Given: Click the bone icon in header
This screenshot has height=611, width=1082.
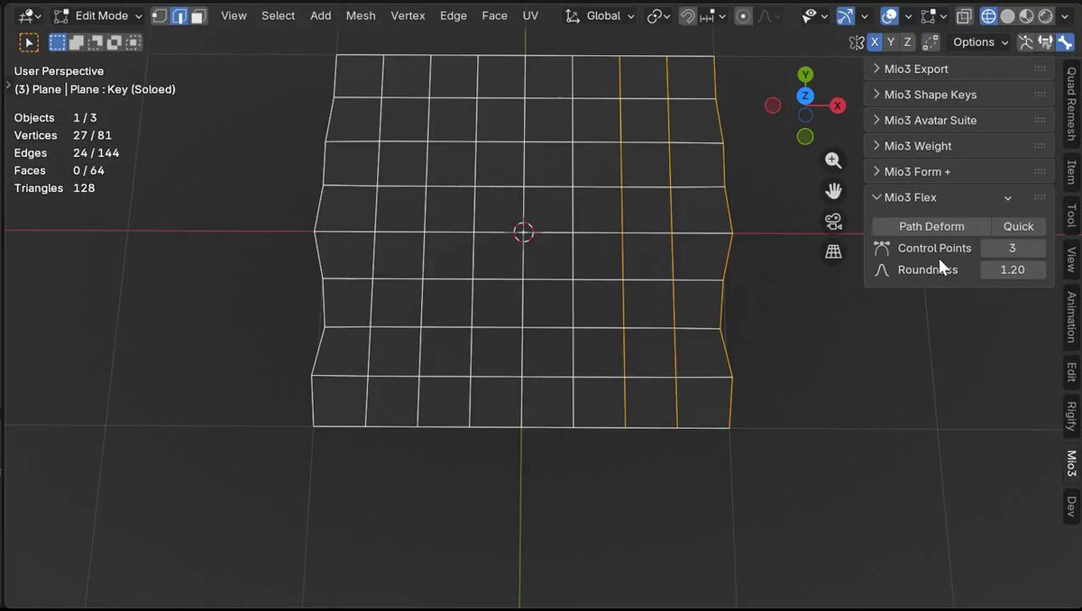Looking at the screenshot, I should click(x=1064, y=42).
